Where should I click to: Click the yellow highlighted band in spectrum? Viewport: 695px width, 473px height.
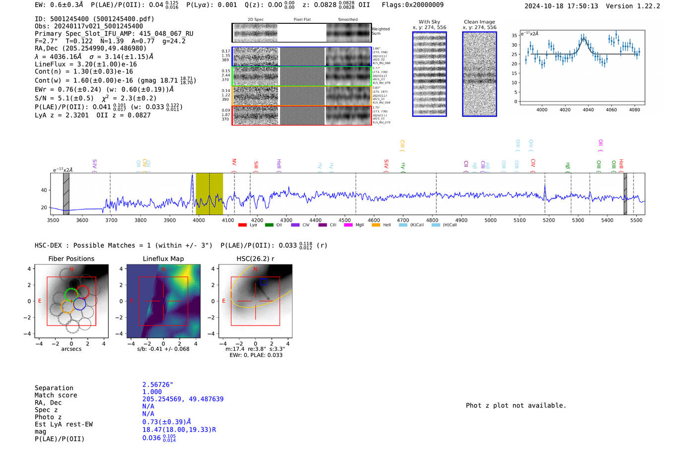point(209,194)
